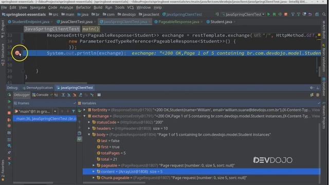
Task: Click Rerun icon at debug panel top-left
Action: pyautogui.click(x=9, y=95)
